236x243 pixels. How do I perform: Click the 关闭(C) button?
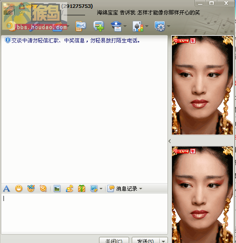pyautogui.click(x=114, y=240)
